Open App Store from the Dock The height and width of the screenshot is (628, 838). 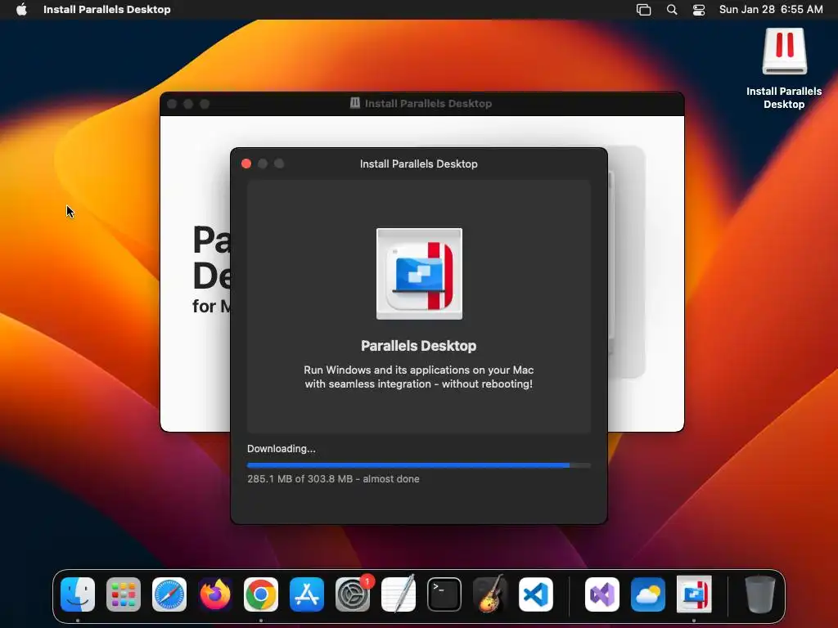coord(307,594)
